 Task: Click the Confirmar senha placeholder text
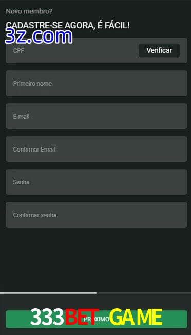point(35,215)
